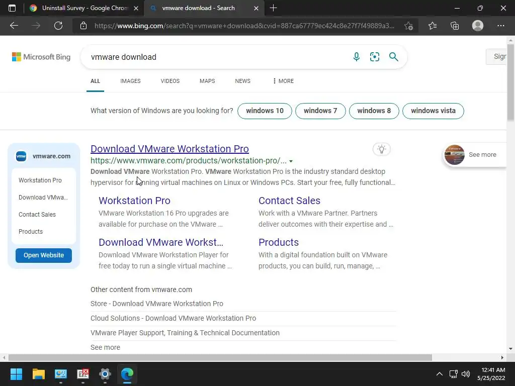The height and width of the screenshot is (386, 515).
Task: Expand See more under other content
Action: click(105, 347)
